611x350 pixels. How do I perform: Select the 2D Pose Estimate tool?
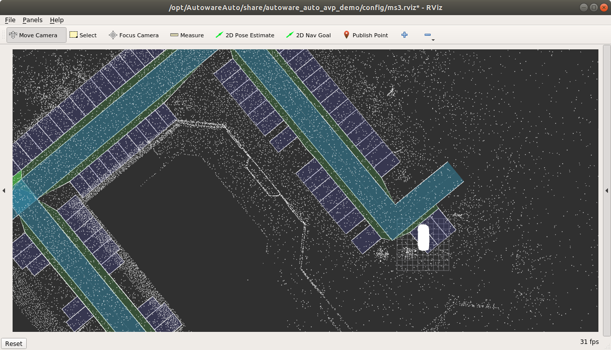(245, 35)
